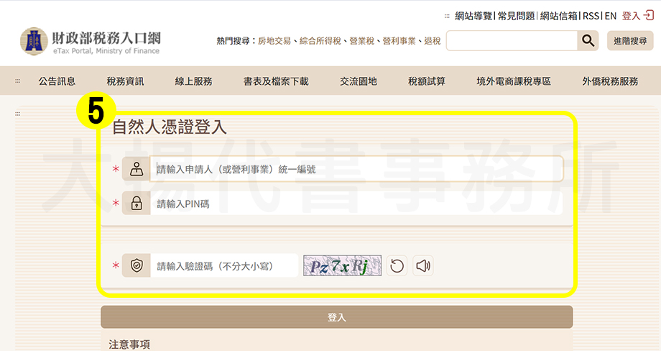Open 書表及檔案下載 menu

tap(276, 81)
